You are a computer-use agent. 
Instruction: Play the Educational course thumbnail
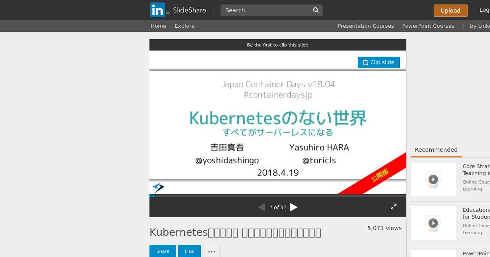433,223
